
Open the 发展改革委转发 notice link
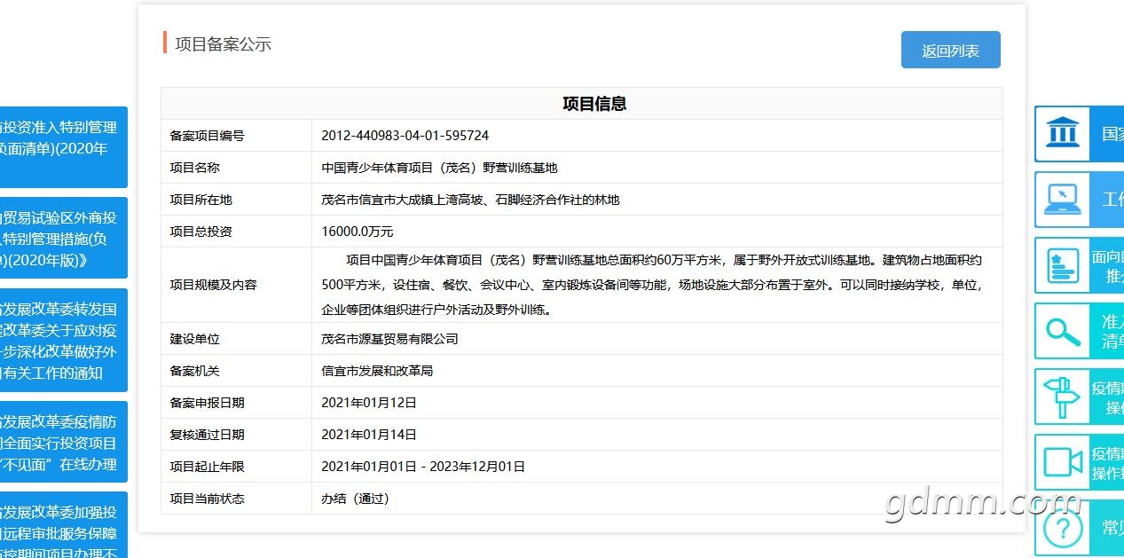pos(64,341)
